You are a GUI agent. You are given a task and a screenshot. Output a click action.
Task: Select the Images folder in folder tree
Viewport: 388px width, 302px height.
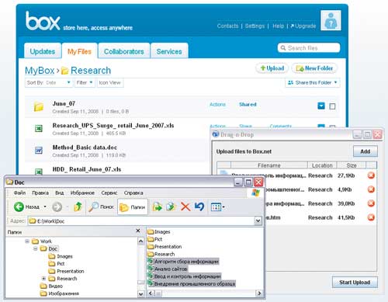point(61,256)
